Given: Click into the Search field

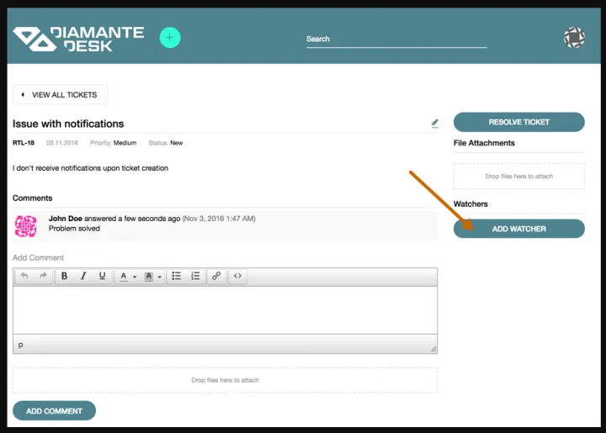Looking at the screenshot, I should click(396, 40).
